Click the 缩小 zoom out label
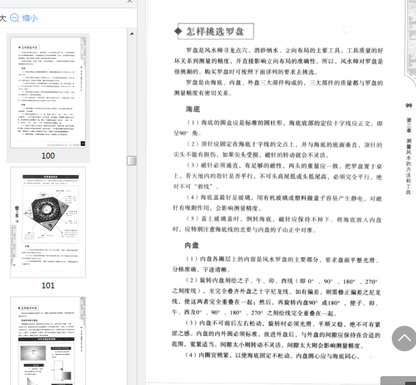 (30, 18)
